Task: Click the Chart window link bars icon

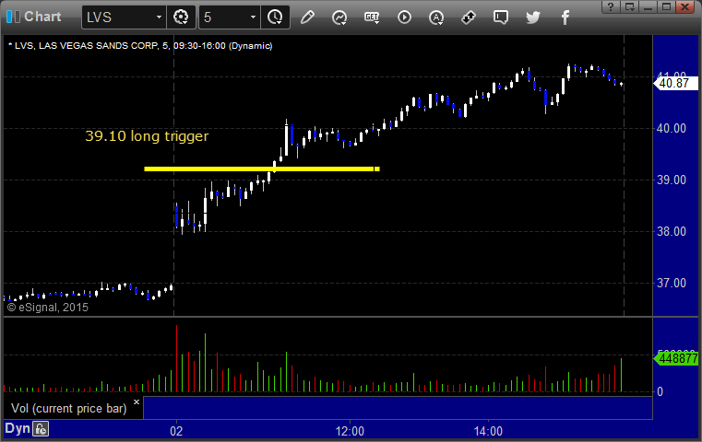Action: (x=13, y=17)
